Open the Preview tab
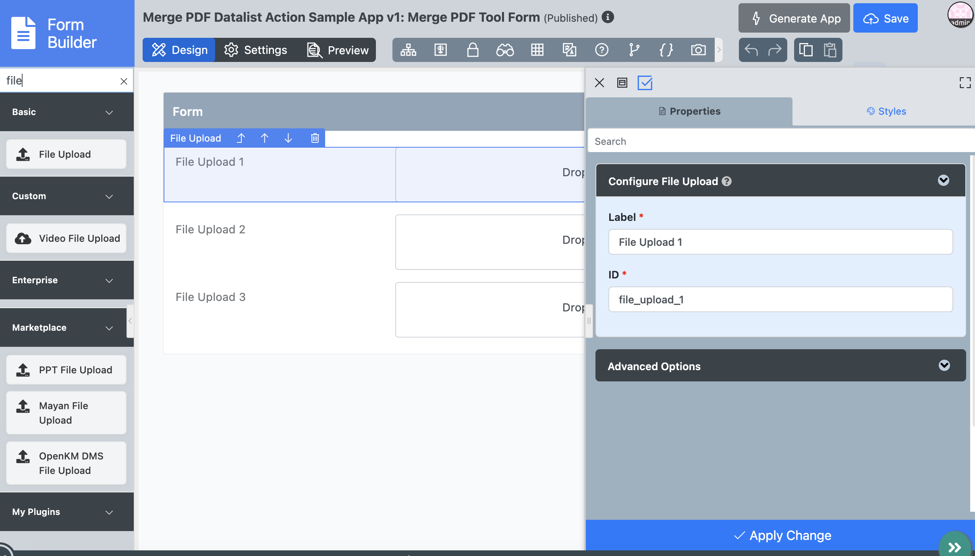This screenshot has height=556, width=975. pos(338,50)
